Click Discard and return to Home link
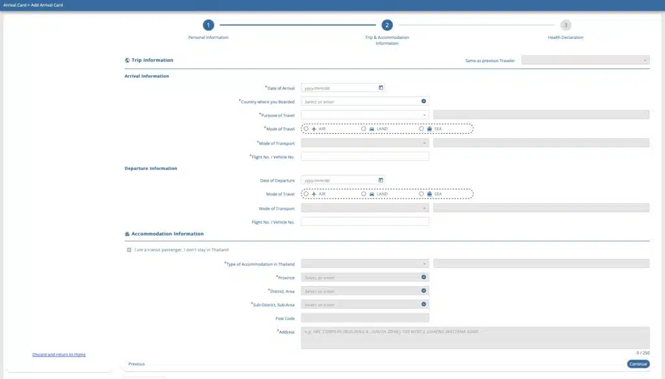This screenshot has height=379, width=665. [x=59, y=354]
